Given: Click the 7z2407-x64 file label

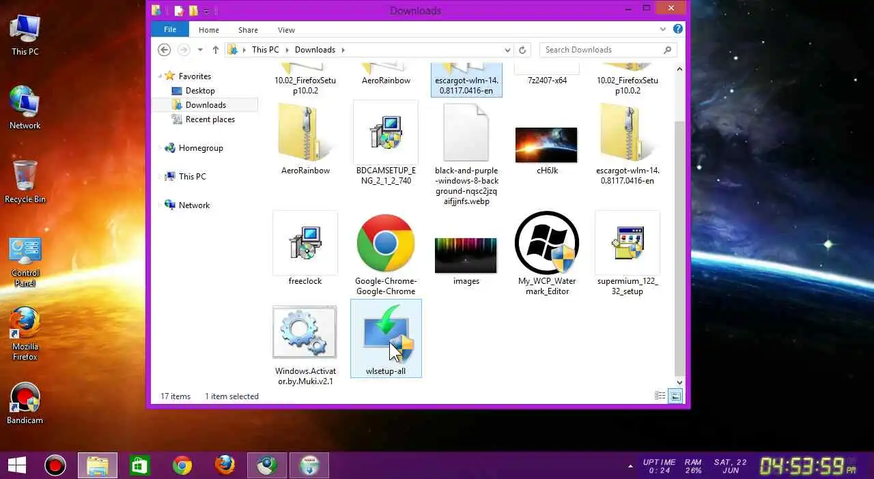Looking at the screenshot, I should click(547, 81).
